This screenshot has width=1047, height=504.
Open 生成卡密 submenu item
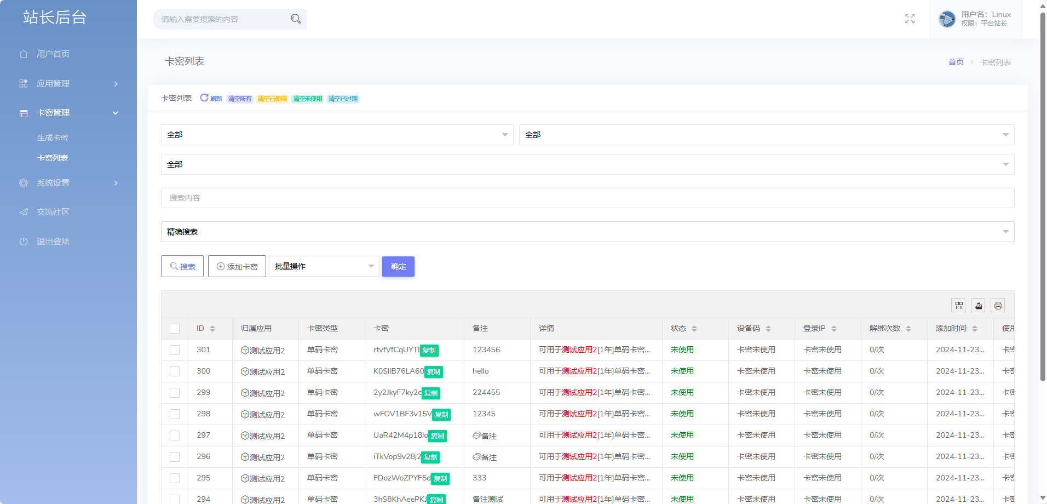tap(53, 138)
